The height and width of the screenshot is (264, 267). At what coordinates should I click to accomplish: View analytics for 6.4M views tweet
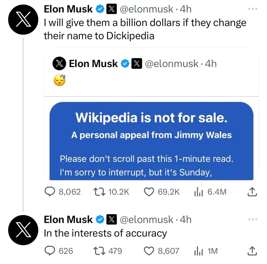click(x=197, y=192)
